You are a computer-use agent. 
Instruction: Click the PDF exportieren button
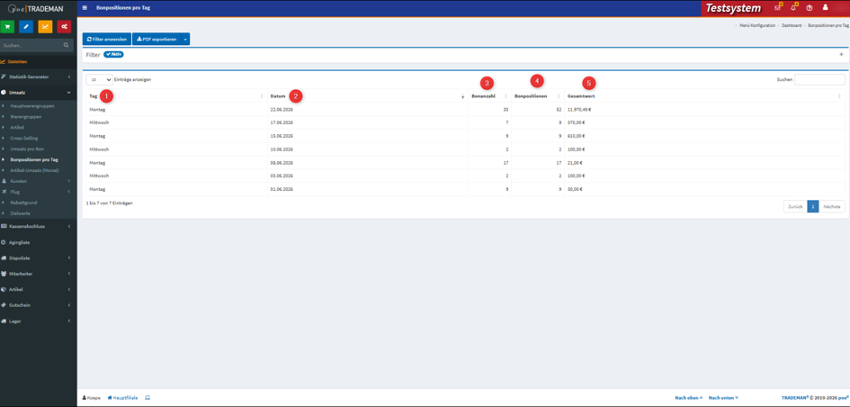click(157, 39)
